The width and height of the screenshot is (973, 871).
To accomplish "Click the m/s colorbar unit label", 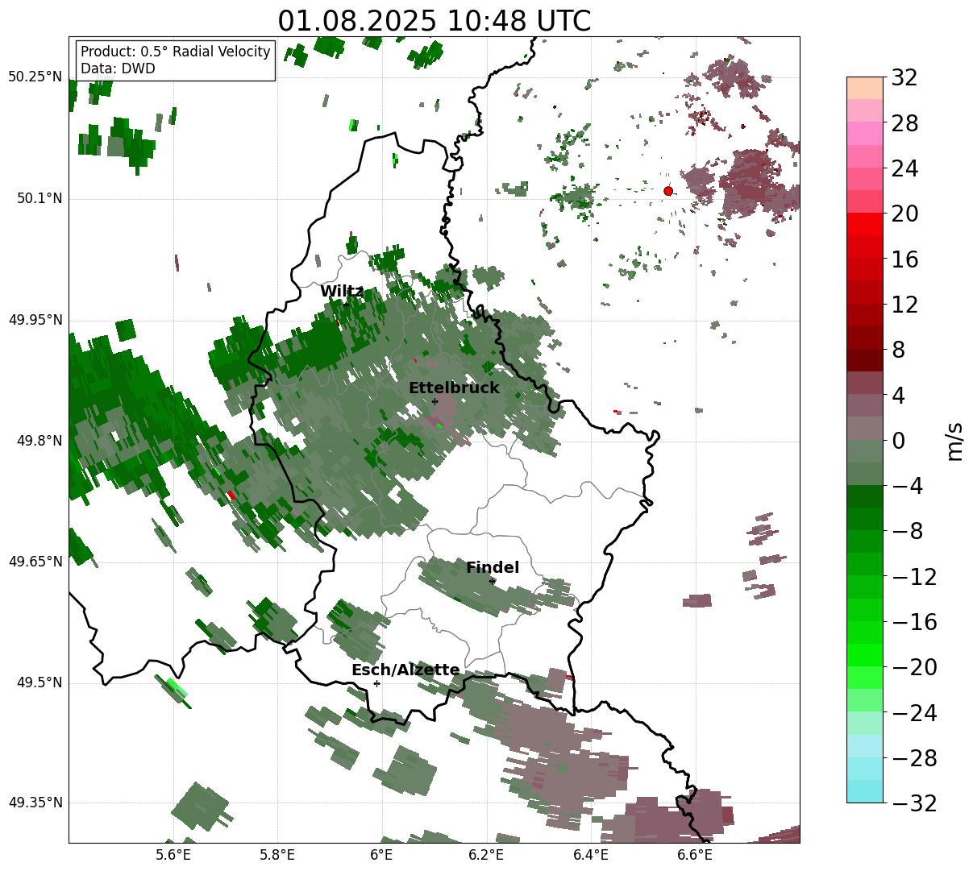I will click(x=954, y=441).
